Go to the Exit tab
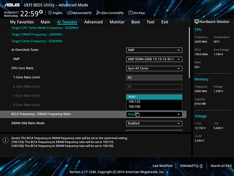This screenshot has height=176, width=234. [165, 22]
